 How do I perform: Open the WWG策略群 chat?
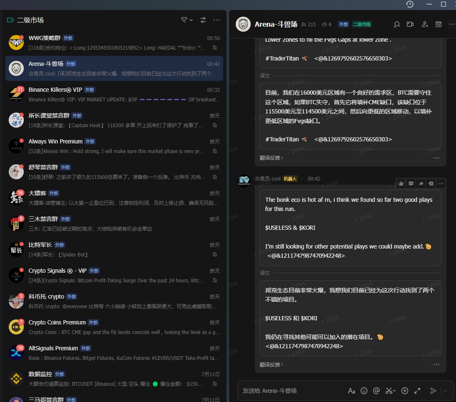click(x=114, y=43)
